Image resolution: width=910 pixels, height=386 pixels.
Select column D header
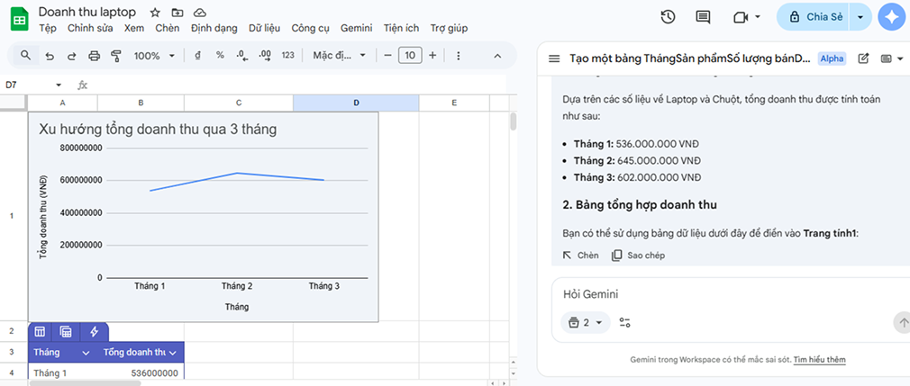356,103
